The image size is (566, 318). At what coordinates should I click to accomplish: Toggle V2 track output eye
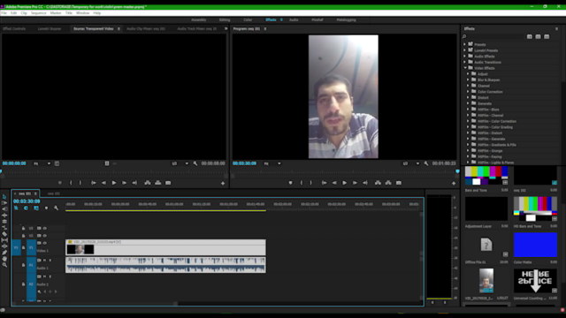(x=45, y=236)
